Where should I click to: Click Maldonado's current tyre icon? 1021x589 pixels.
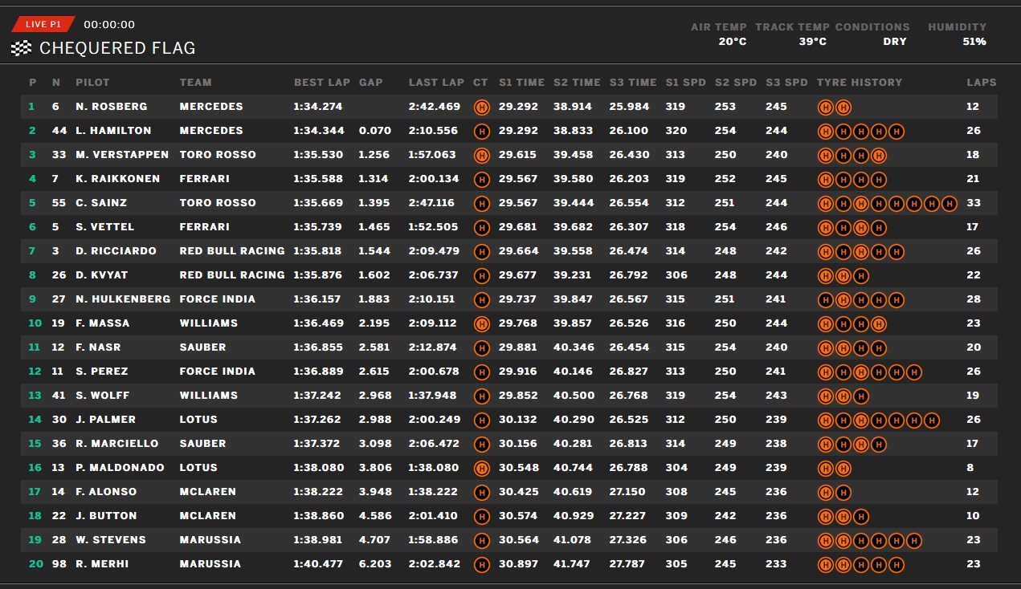(481, 468)
